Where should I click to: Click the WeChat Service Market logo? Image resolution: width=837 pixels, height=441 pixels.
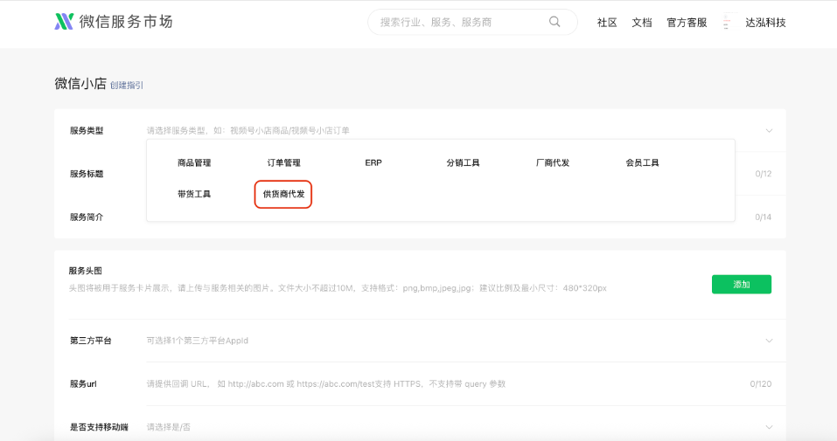(x=113, y=22)
